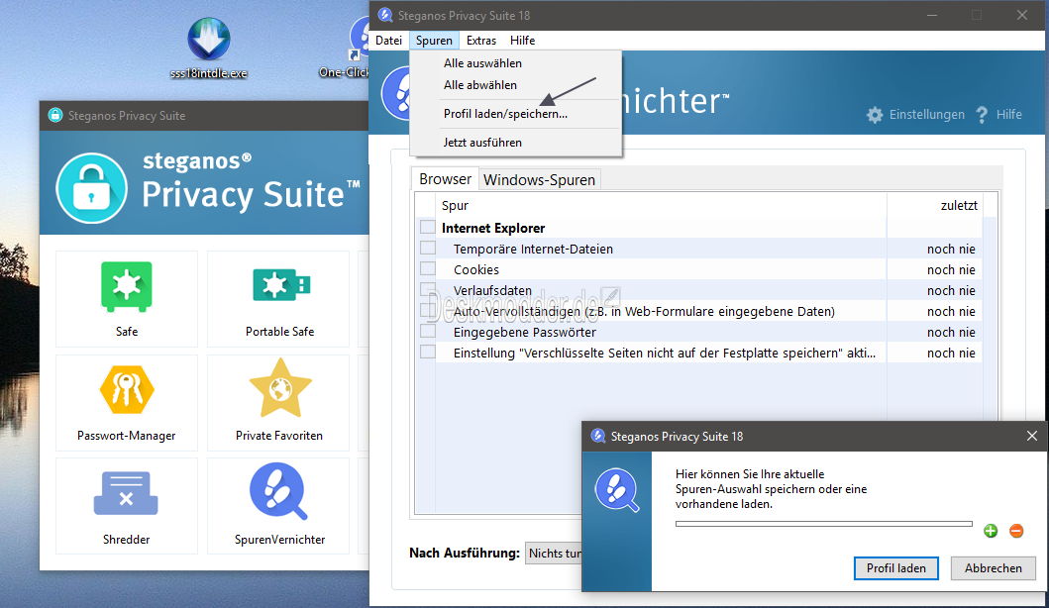The height and width of the screenshot is (608, 1049).
Task: Enable the Verlaufsdaten checkbox
Action: [428, 289]
